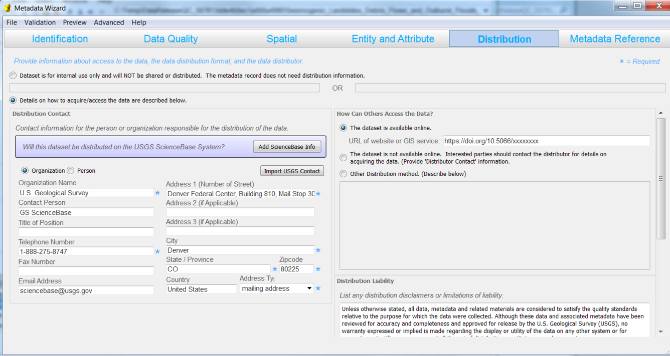Select the Distribution tab
The image size is (670, 356).
pyautogui.click(x=504, y=39)
